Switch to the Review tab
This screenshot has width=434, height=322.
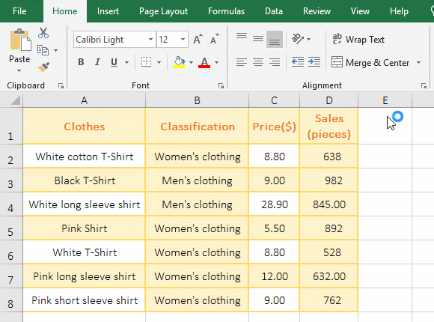pos(317,11)
